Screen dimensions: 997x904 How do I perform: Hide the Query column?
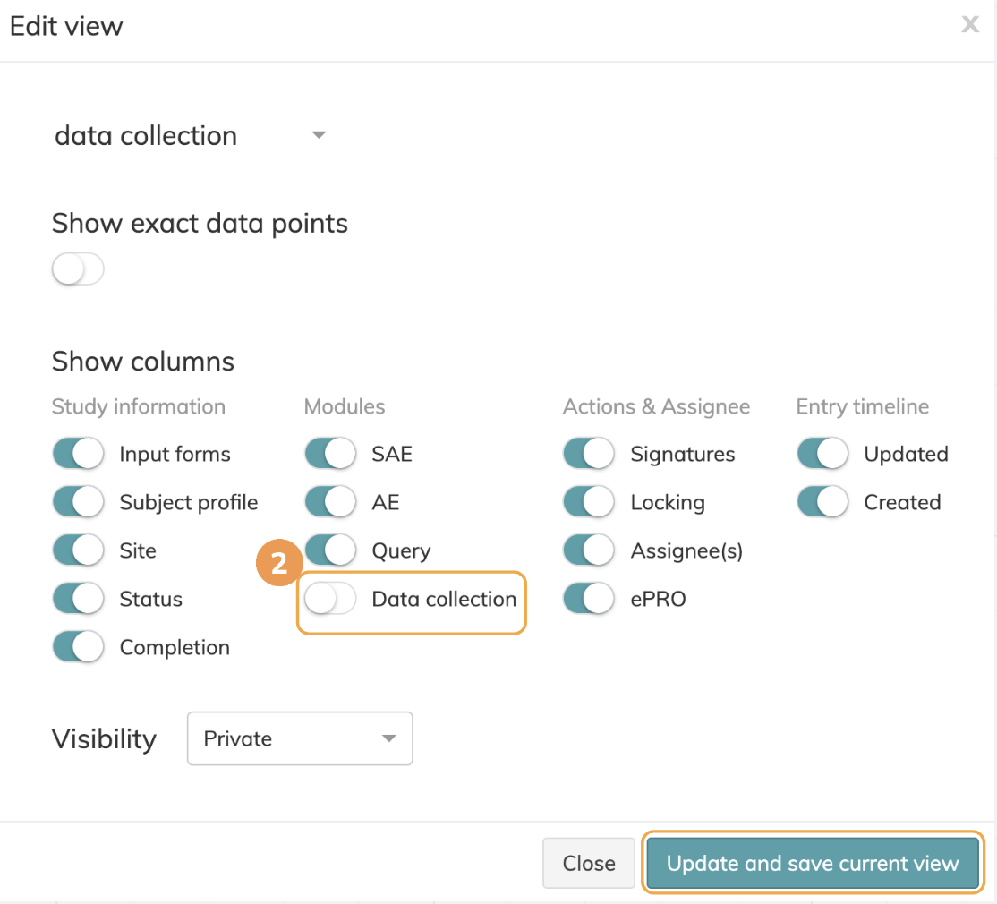tap(330, 550)
